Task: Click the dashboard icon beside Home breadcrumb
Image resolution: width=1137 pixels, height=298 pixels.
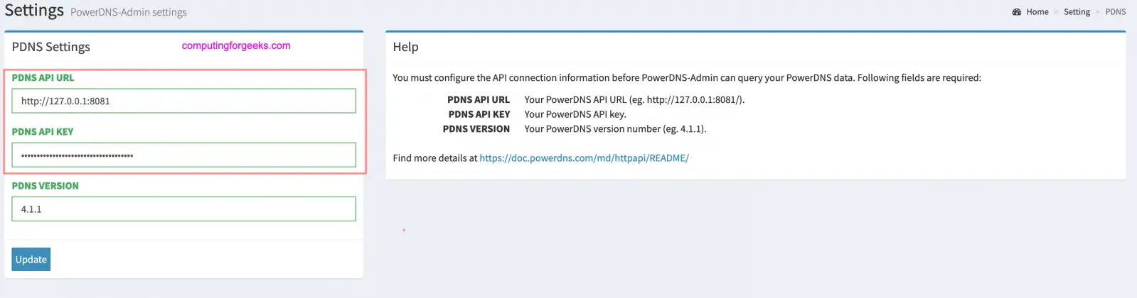Action: click(1017, 12)
